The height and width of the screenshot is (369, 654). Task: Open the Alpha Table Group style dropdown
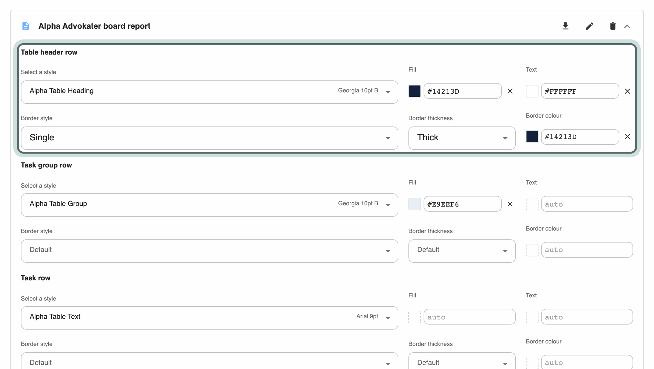(x=209, y=205)
